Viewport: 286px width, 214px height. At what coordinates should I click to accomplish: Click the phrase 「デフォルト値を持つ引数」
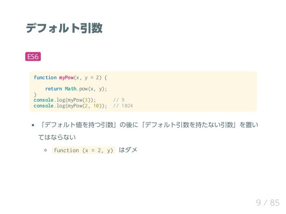click(78, 125)
